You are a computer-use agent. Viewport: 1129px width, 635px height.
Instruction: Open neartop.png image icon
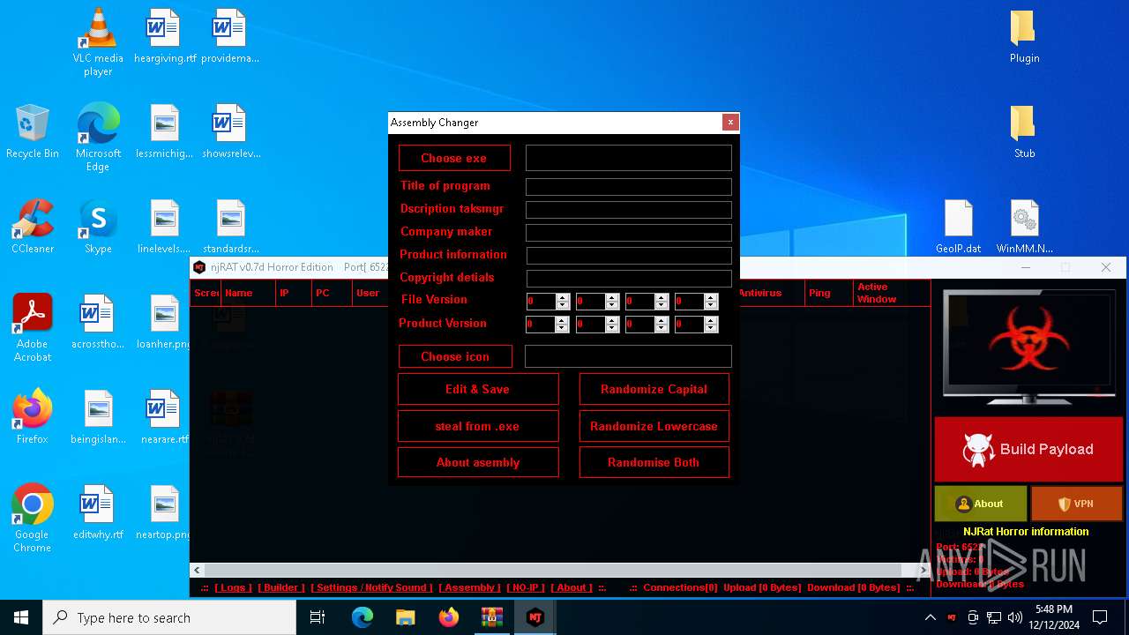pyautogui.click(x=165, y=512)
